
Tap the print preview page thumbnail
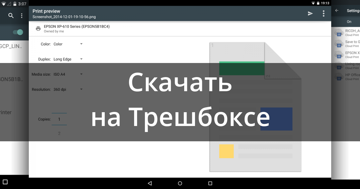tap(255, 107)
